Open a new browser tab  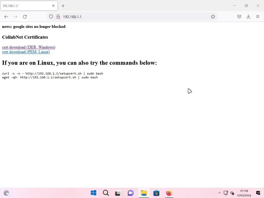coord(63,6)
